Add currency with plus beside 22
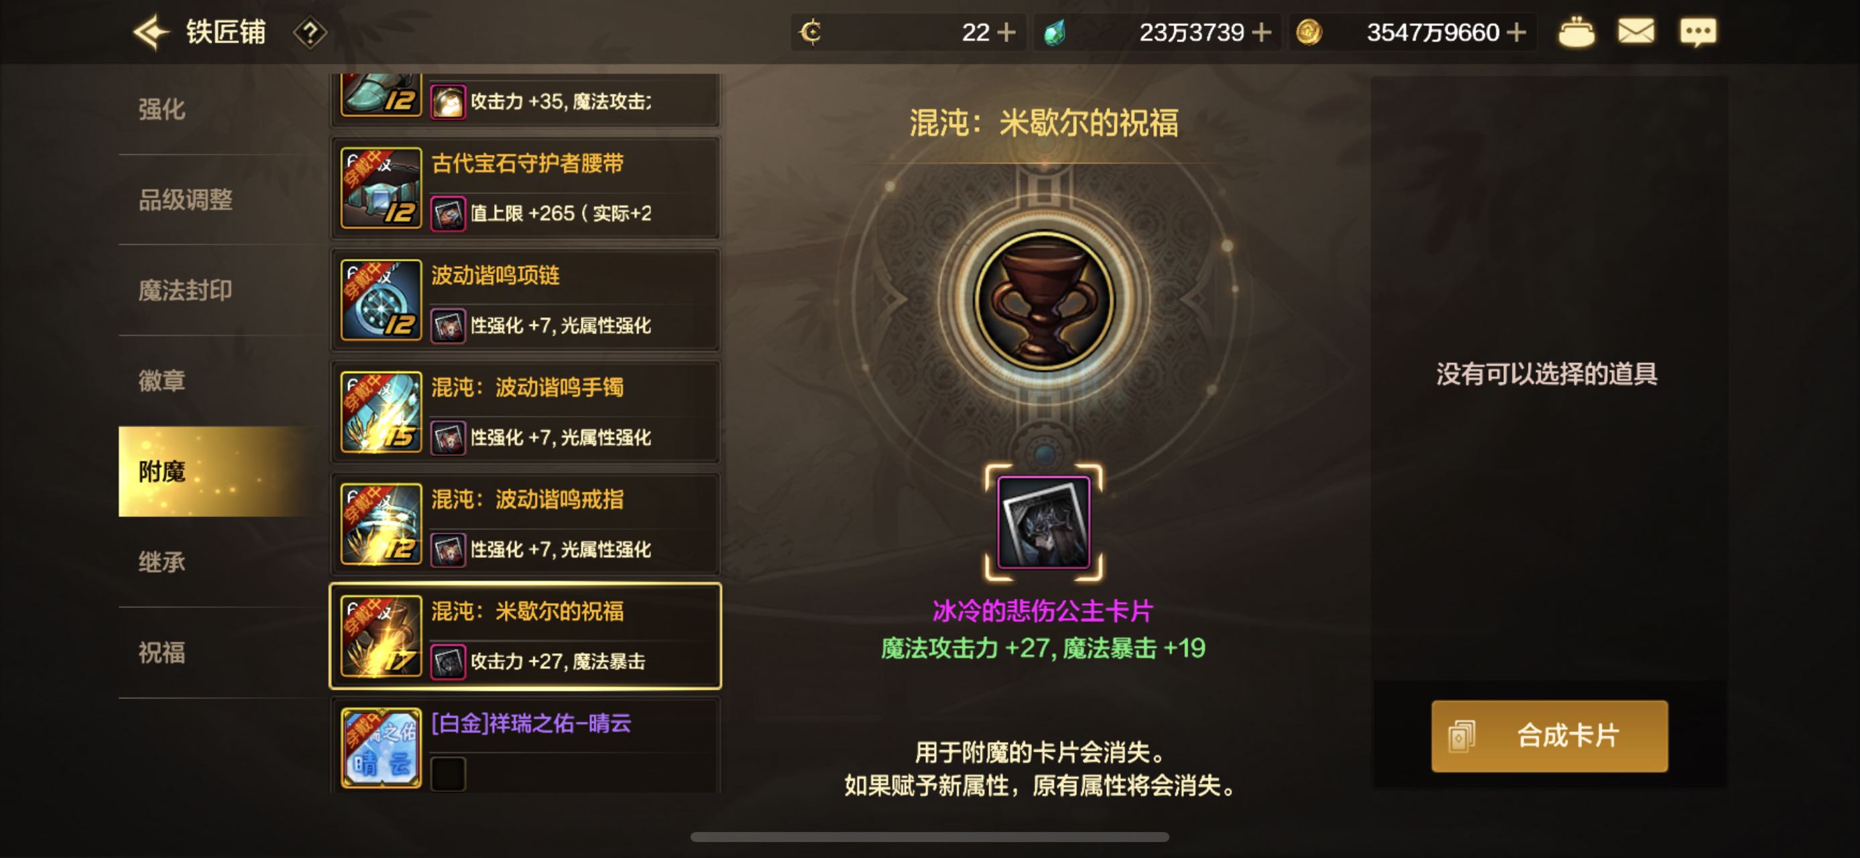Screen dimensions: 1860x858 (x=1006, y=32)
